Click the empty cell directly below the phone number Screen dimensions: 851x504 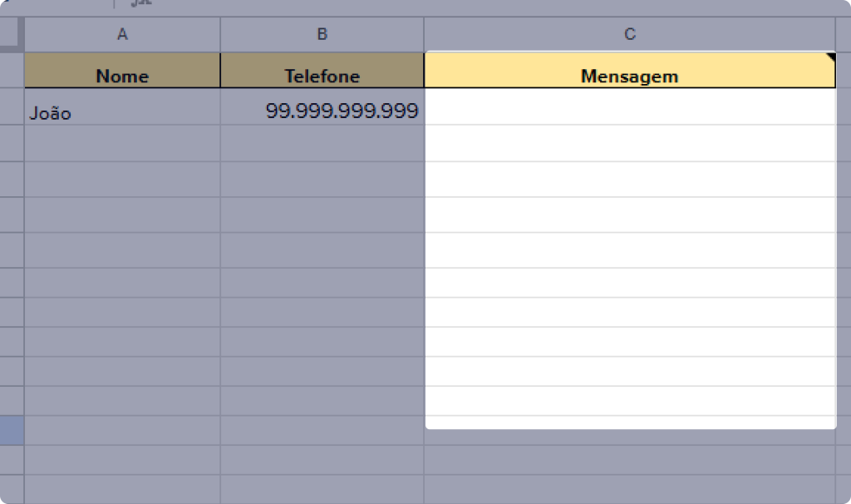tap(322, 143)
